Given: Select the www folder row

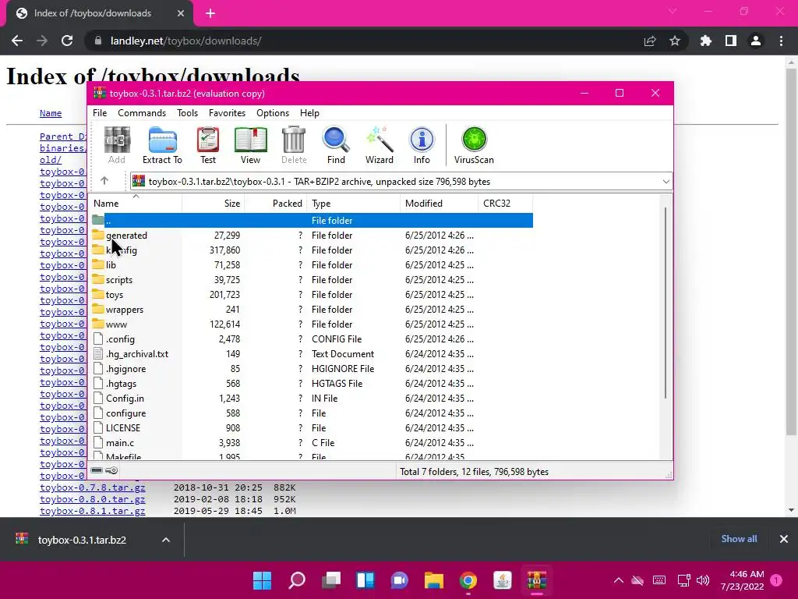Looking at the screenshot, I should point(312,324).
